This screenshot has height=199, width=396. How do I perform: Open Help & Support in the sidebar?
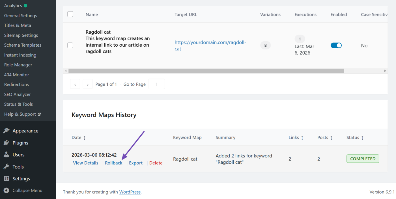pos(20,114)
